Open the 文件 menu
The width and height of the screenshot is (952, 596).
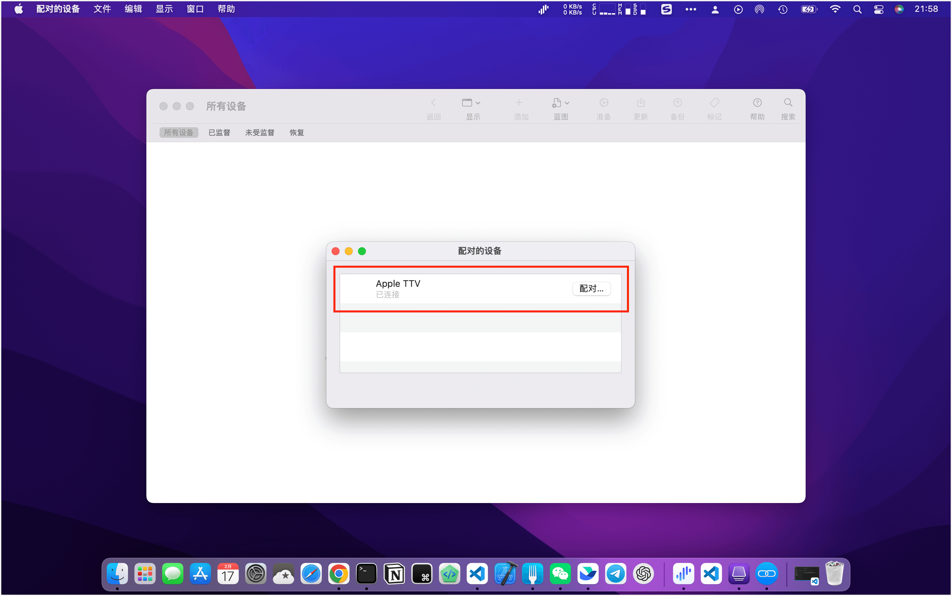(x=102, y=9)
